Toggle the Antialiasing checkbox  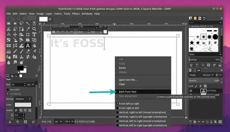[8, 94]
